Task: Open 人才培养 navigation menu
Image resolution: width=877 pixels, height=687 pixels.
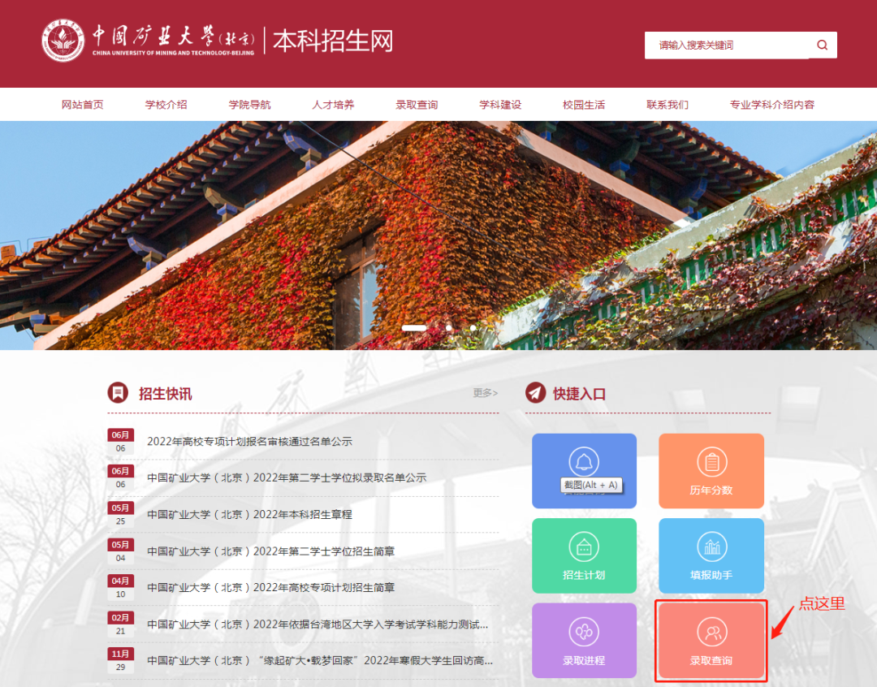Action: [x=334, y=105]
